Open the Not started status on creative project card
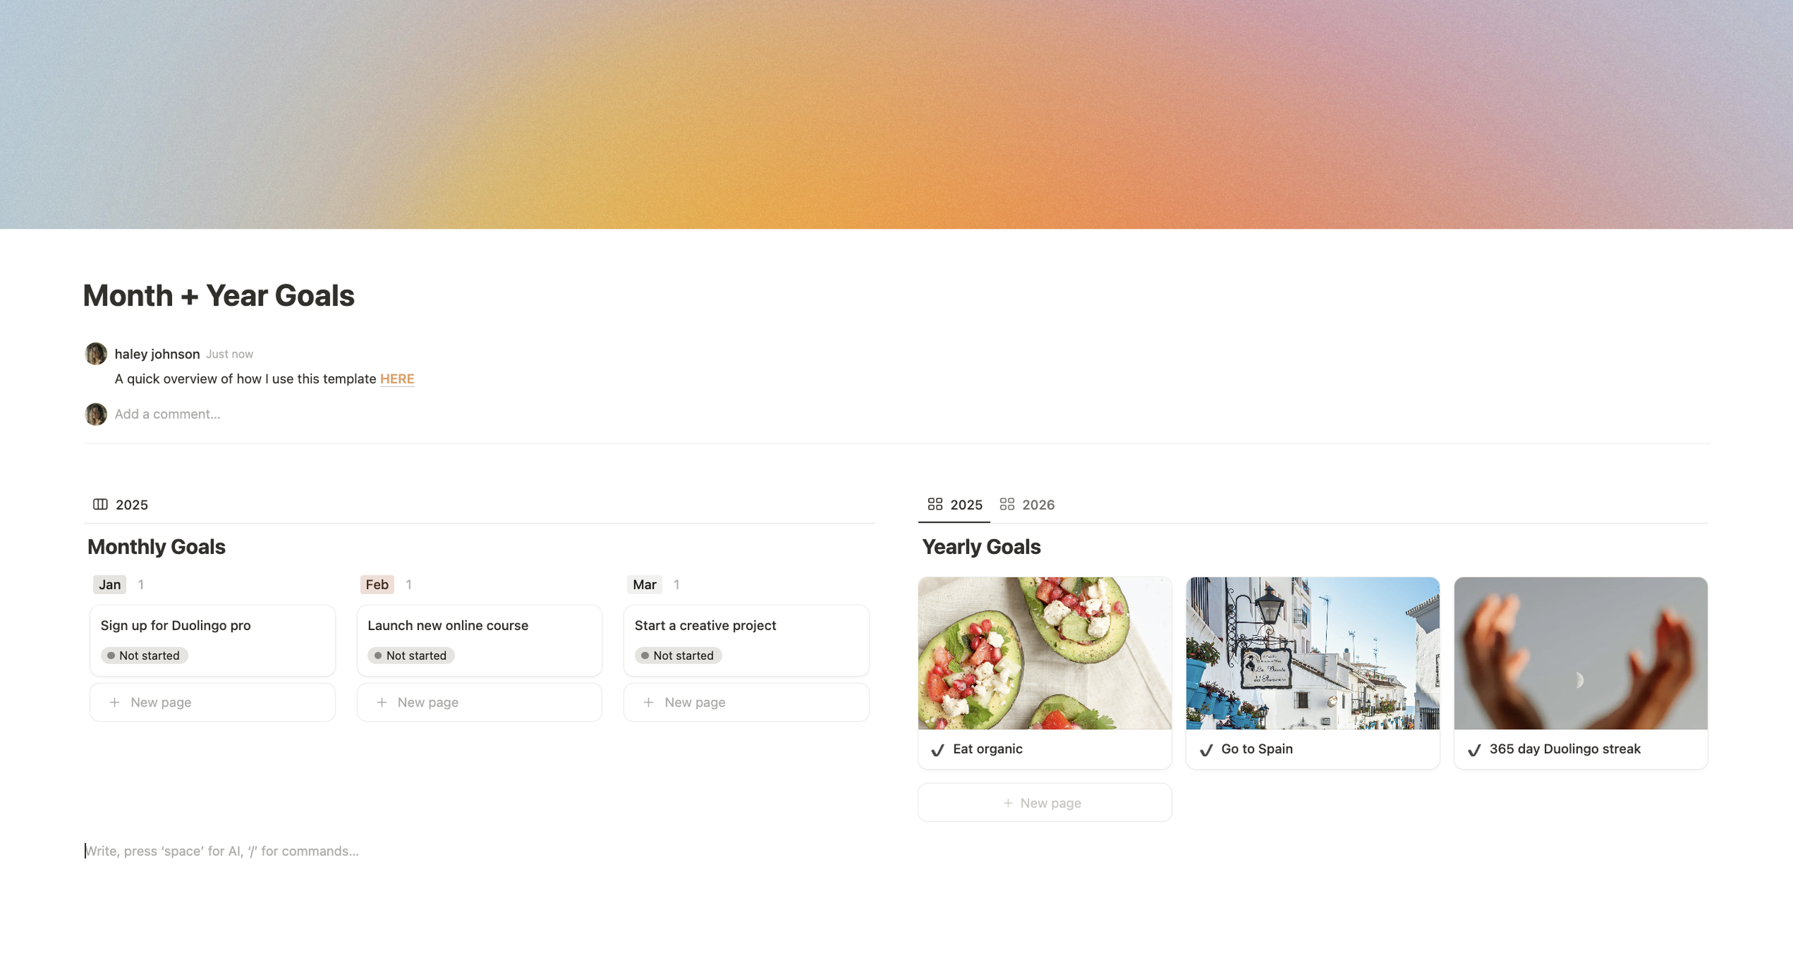The image size is (1793, 974). pyautogui.click(x=678, y=656)
